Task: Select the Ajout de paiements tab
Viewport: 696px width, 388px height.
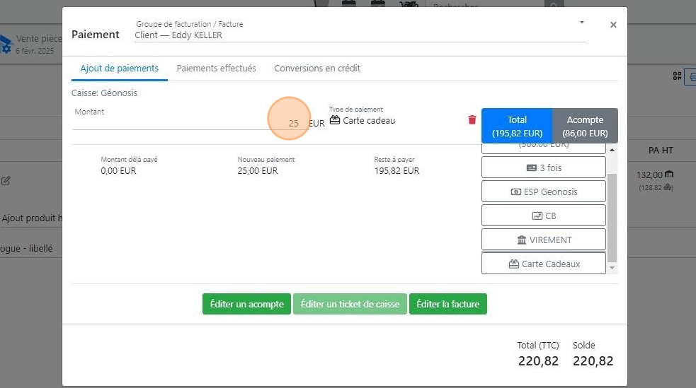Action: [120, 69]
